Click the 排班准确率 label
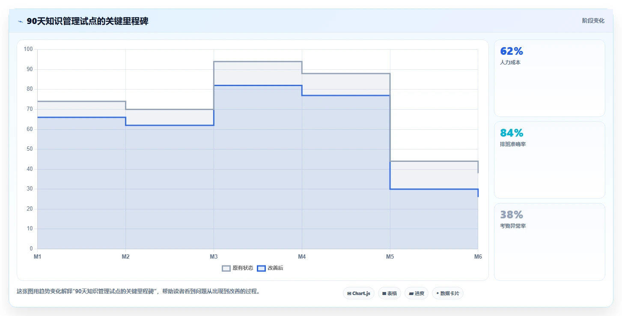The height and width of the screenshot is (316, 622). [x=513, y=144]
